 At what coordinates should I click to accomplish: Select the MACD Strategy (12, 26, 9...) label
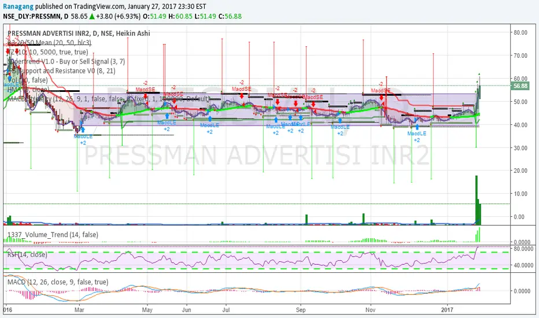tap(108, 99)
